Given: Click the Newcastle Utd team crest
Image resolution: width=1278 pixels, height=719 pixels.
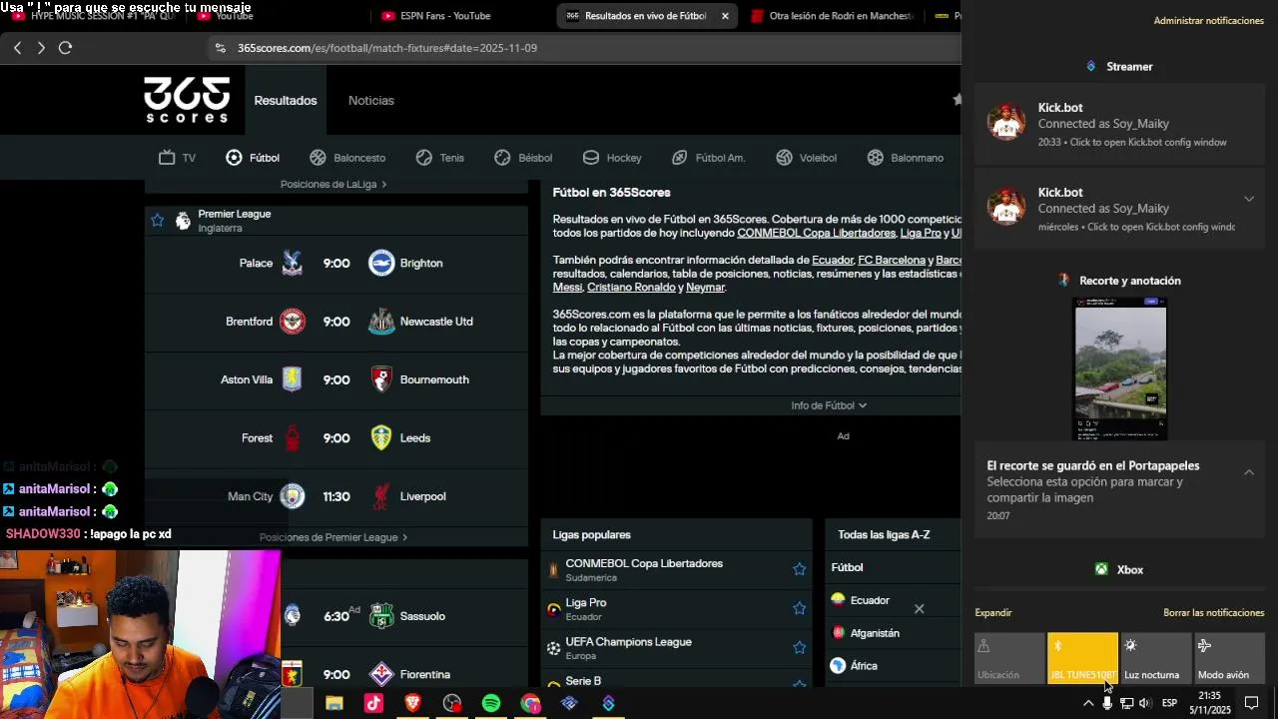Looking at the screenshot, I should [x=381, y=322].
